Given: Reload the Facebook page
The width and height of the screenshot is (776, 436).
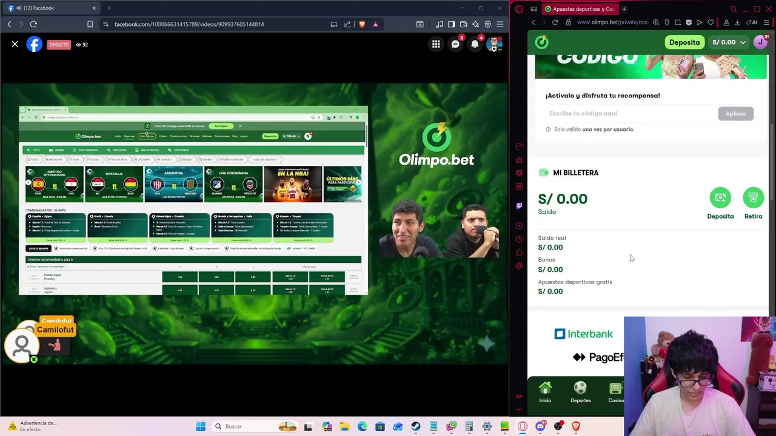Looking at the screenshot, I should (x=33, y=24).
